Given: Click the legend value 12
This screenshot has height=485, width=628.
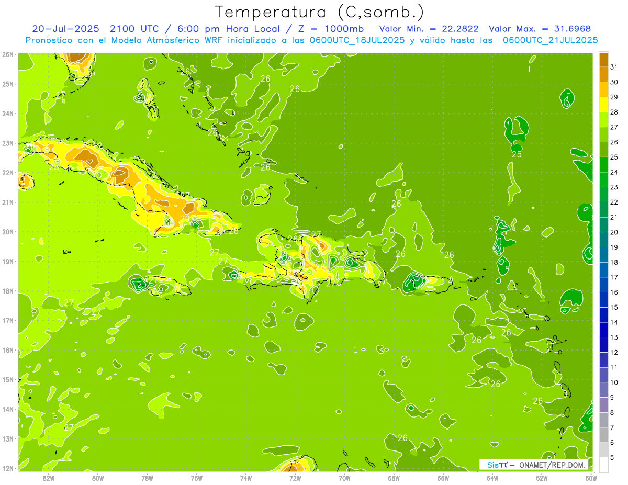Looking at the screenshot, I should tap(614, 352).
